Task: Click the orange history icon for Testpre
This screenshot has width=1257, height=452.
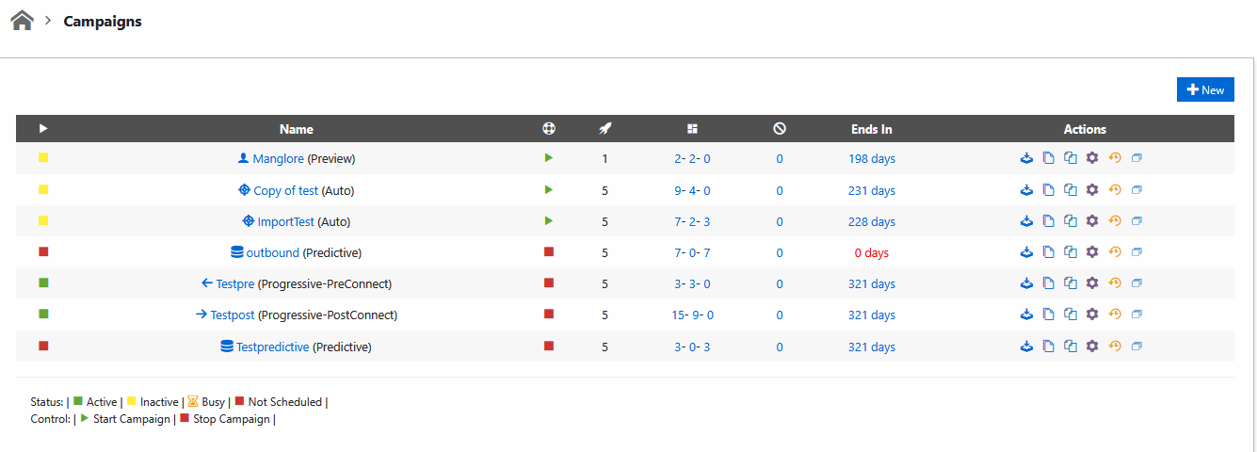Action: pos(1115,283)
